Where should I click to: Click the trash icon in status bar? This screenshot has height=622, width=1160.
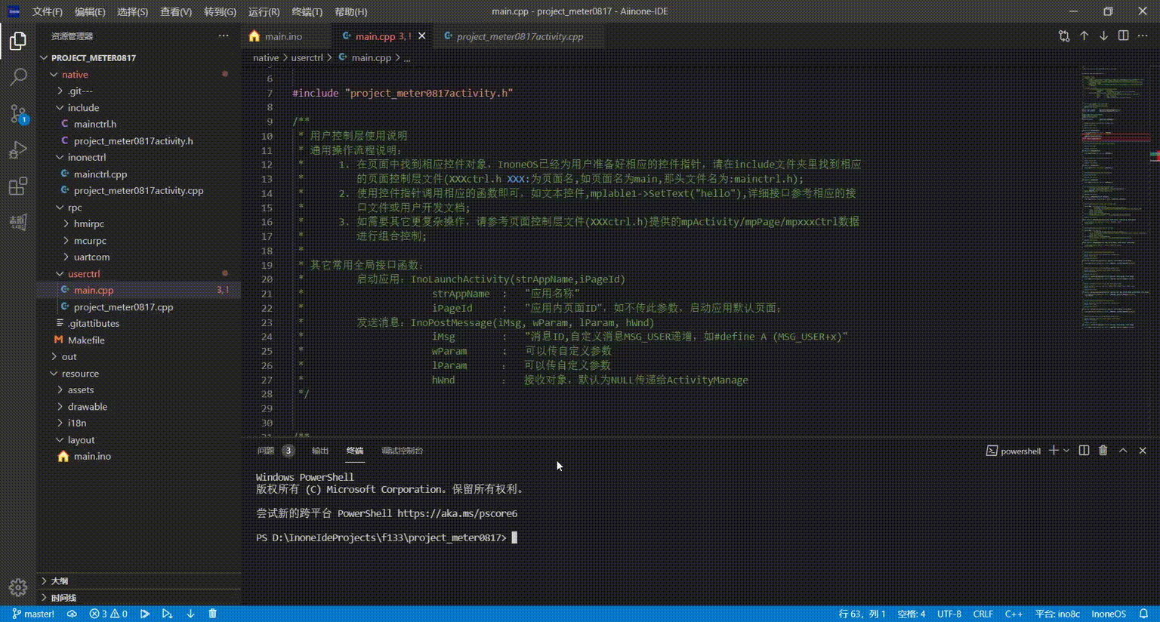click(212, 614)
